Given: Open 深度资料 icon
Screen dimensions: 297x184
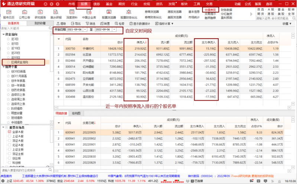Looking at the screenshot, I should [x=72, y=12].
